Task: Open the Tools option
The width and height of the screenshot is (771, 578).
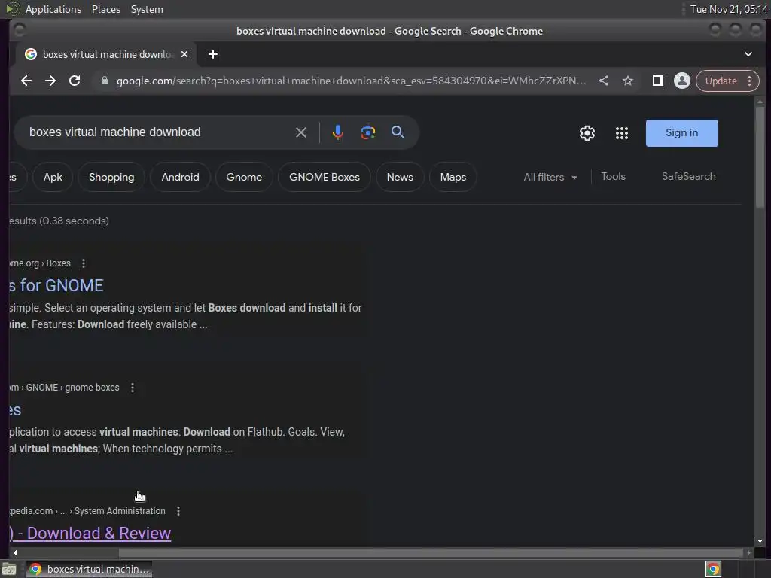Action: [613, 176]
